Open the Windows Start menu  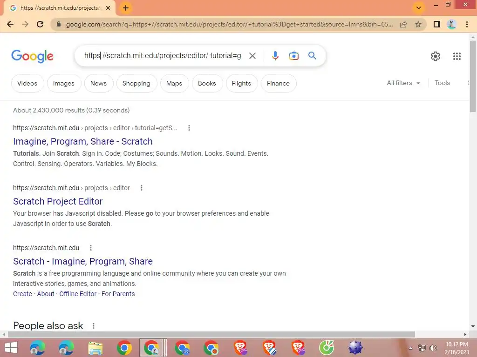click(x=11, y=348)
